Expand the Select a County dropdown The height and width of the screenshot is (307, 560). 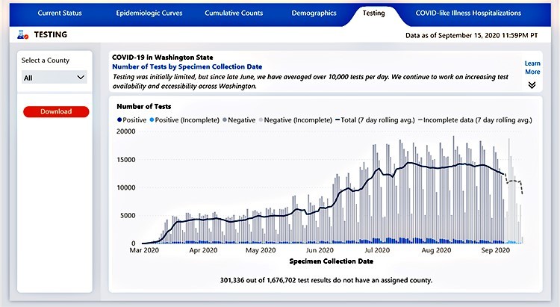click(x=55, y=77)
